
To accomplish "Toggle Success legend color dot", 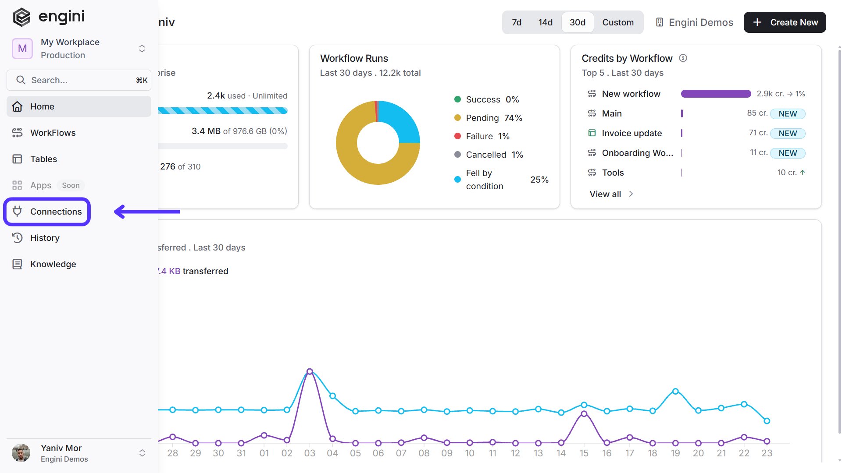I will (x=457, y=99).
